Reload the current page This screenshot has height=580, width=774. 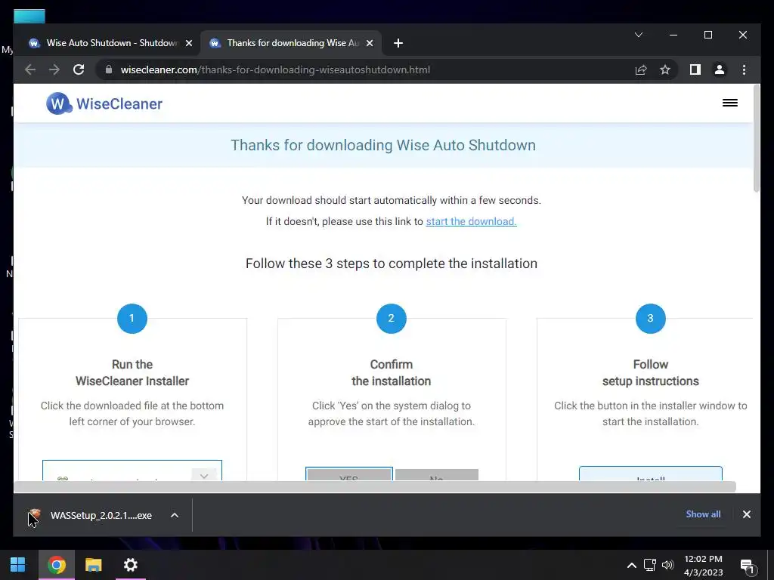[79, 69]
